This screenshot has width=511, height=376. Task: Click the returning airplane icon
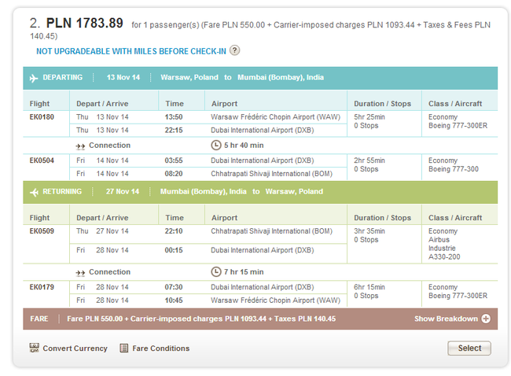(x=34, y=191)
